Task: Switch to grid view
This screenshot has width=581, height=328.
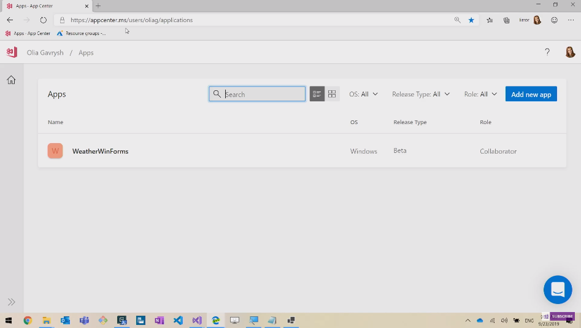Action: tap(332, 94)
